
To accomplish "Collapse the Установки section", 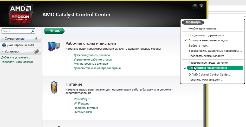I will pos(3,51).
